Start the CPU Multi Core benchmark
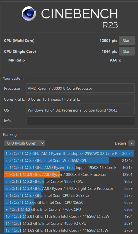This screenshot has height=234, width=138. point(127,41)
